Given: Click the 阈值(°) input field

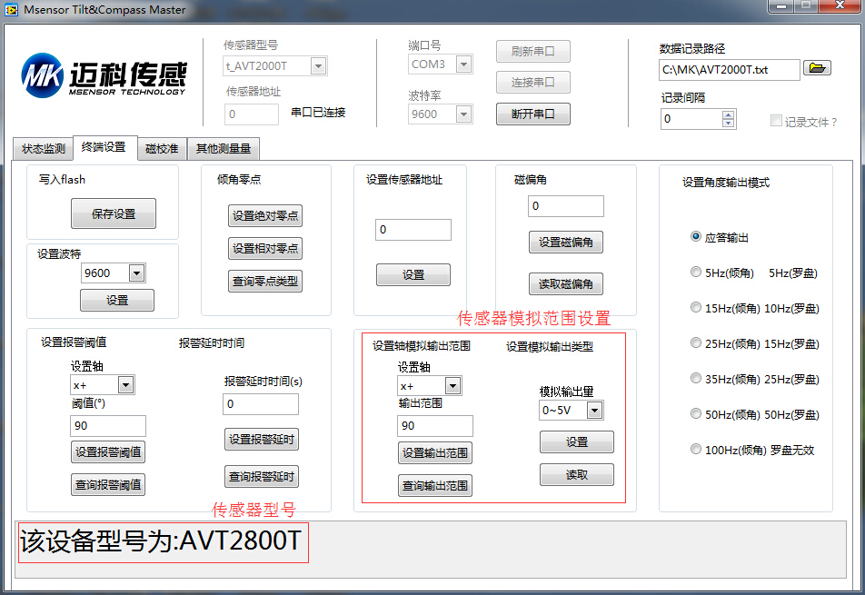Looking at the screenshot, I should click(108, 426).
